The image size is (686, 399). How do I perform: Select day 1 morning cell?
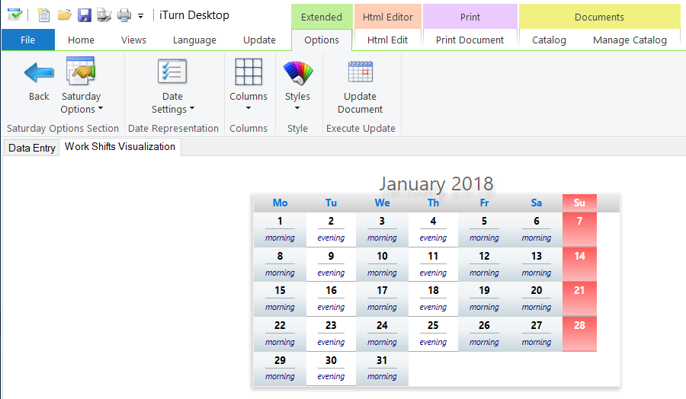pos(280,229)
